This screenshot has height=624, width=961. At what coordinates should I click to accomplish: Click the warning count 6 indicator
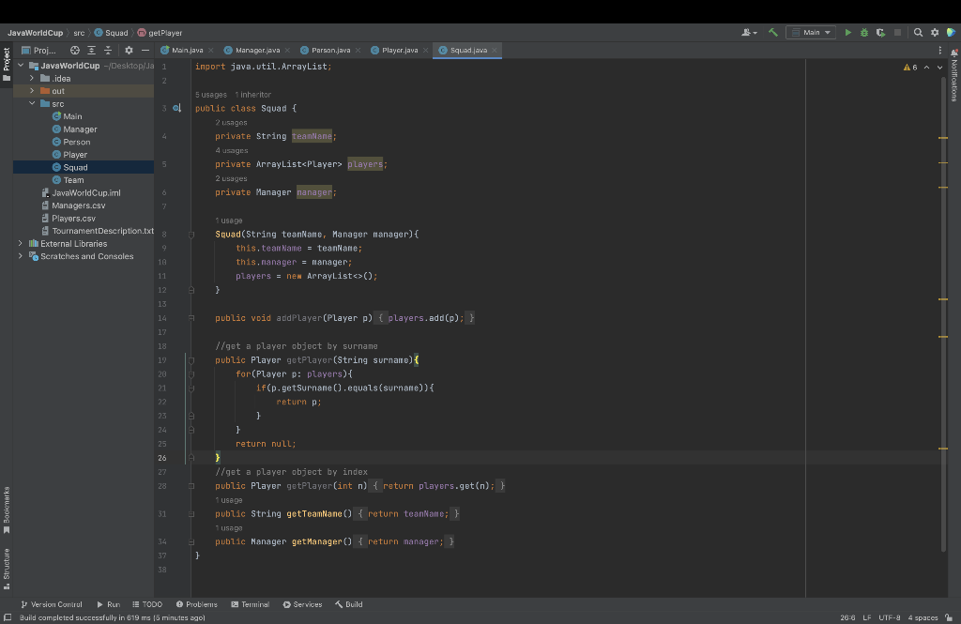tap(910, 68)
